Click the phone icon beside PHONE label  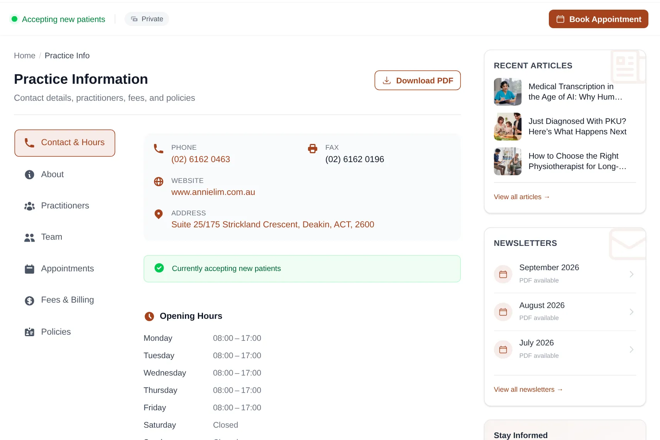[159, 149]
